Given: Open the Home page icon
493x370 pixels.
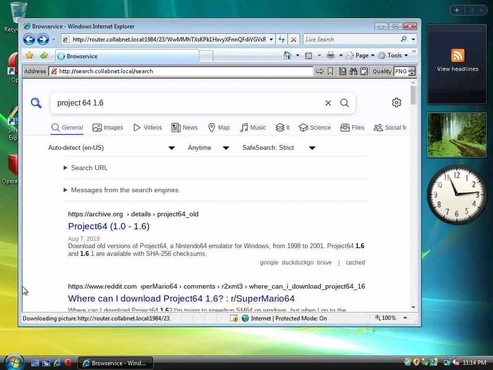Looking at the screenshot, I should click(287, 55).
